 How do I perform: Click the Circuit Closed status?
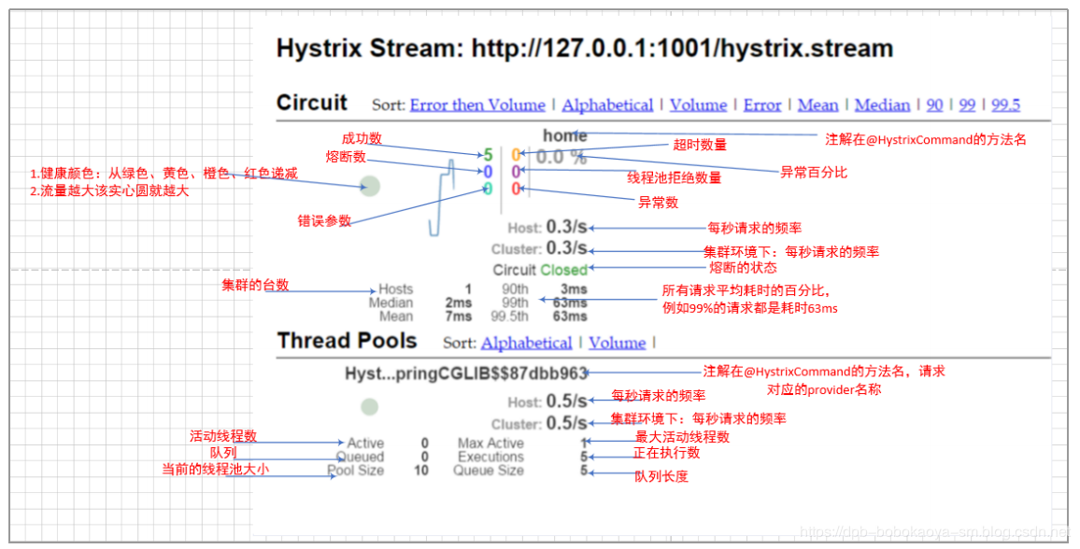coord(540,270)
